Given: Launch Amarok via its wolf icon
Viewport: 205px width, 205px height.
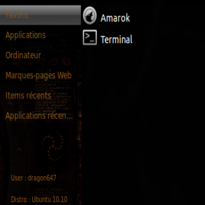Looking at the screenshot, I should [x=90, y=15].
